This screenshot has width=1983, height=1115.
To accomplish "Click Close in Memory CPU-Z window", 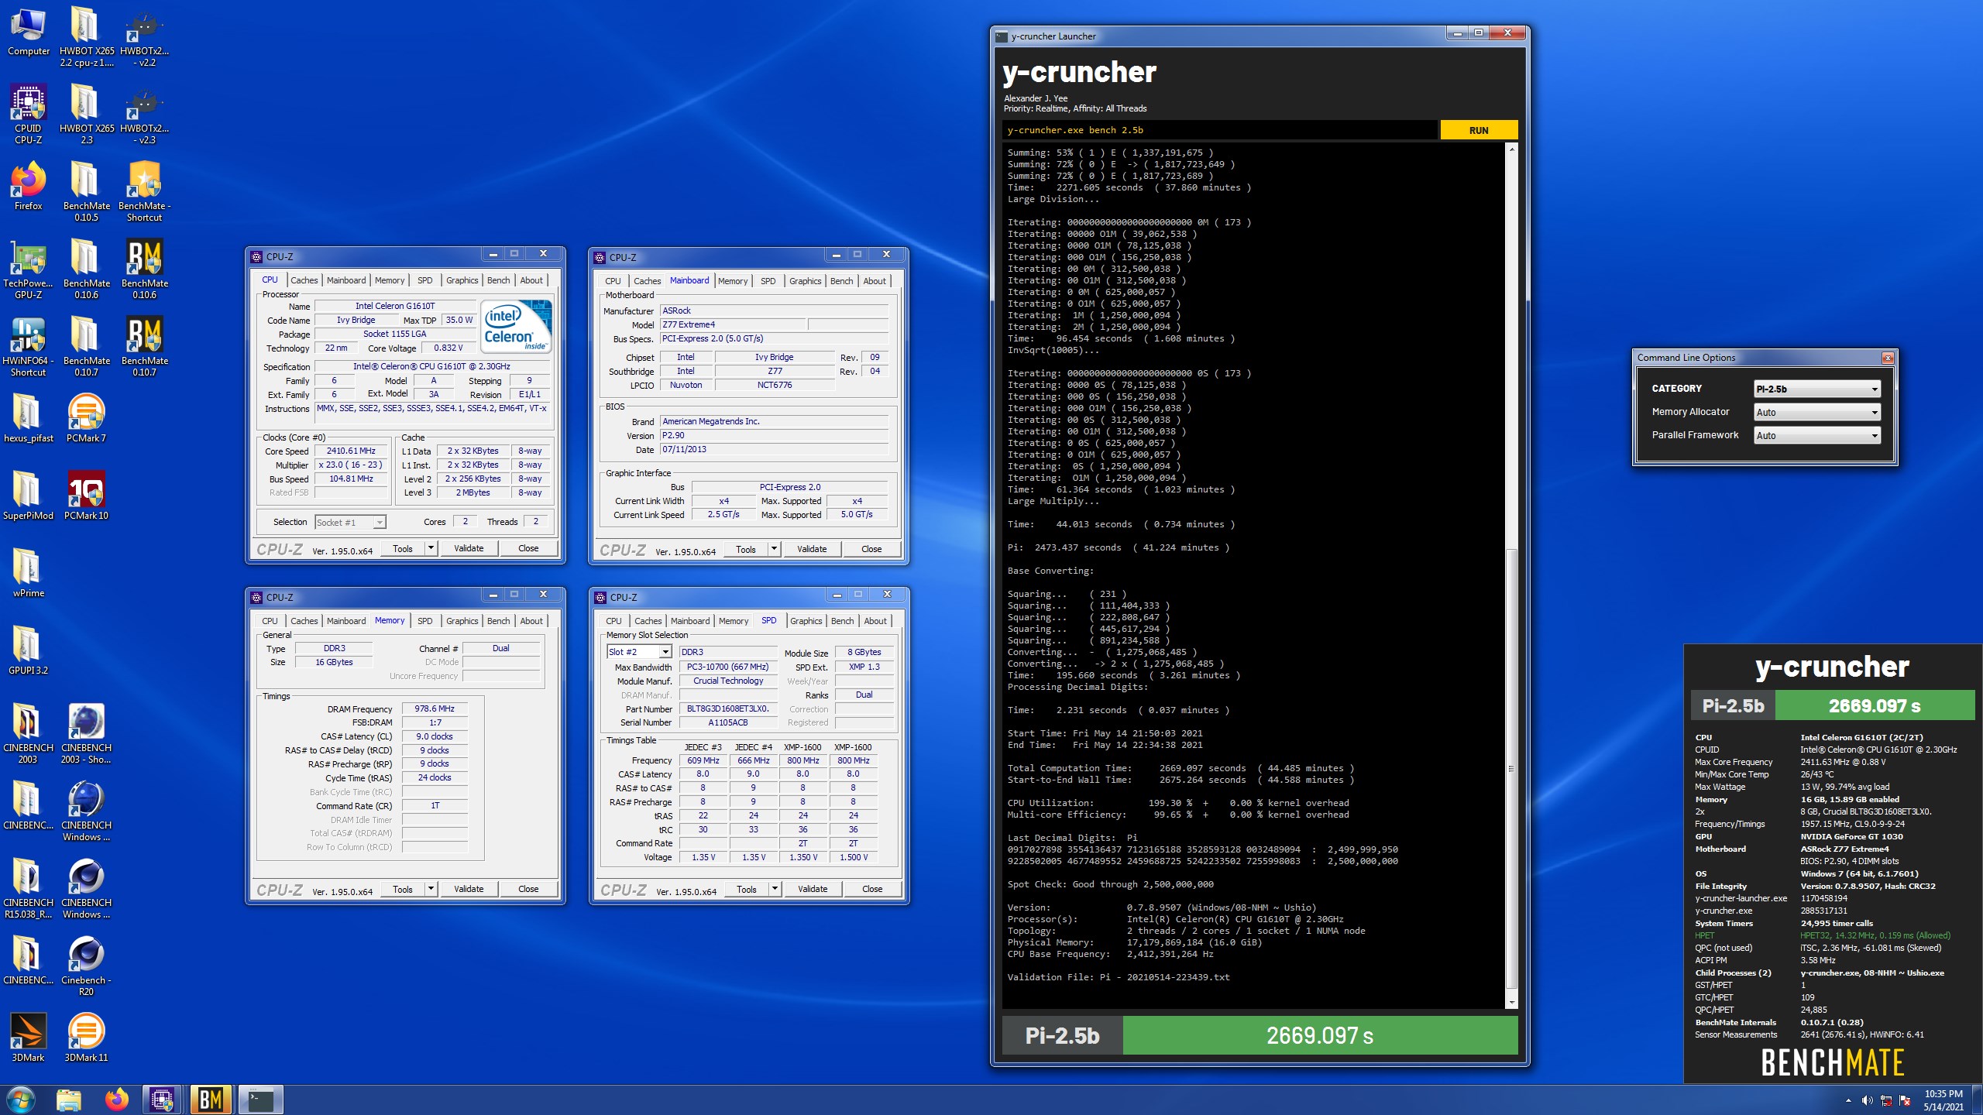I will coord(528,889).
